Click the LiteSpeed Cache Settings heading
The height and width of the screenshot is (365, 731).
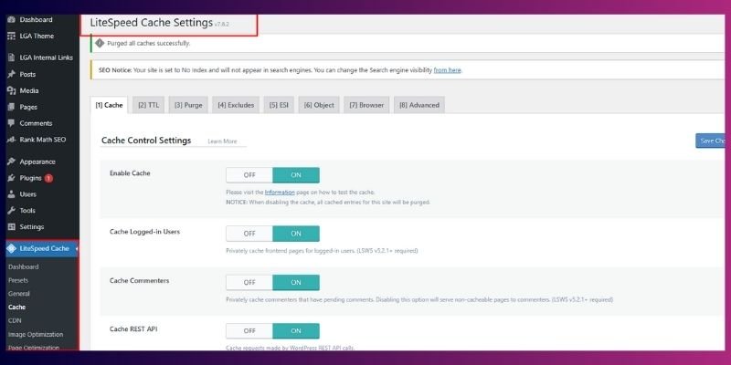tap(152, 22)
